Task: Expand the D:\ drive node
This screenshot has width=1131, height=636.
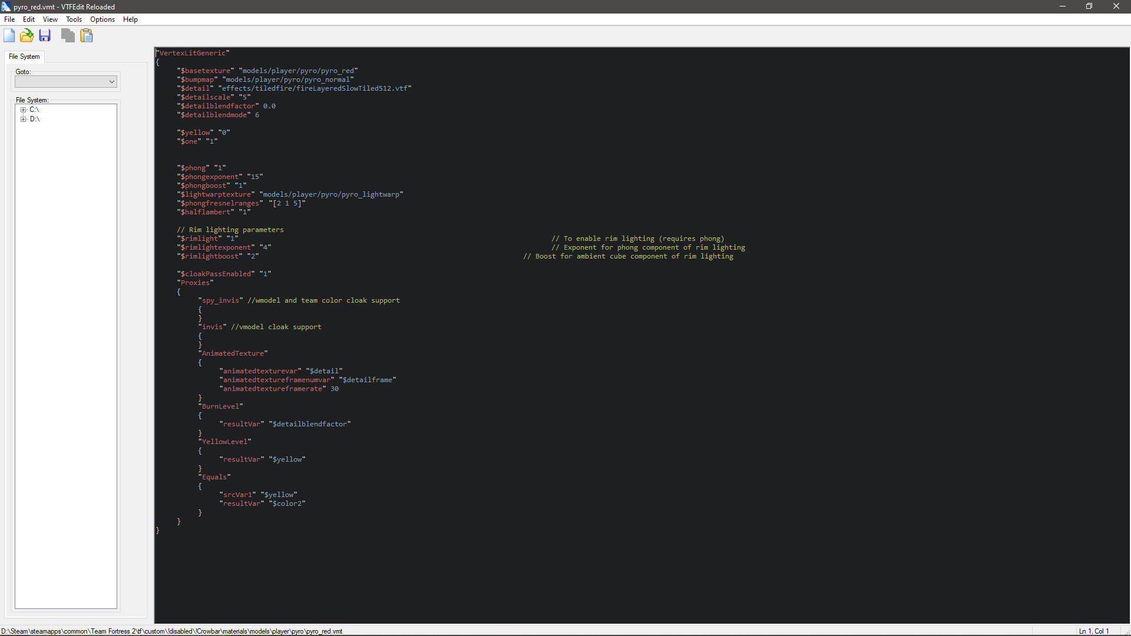Action: pyautogui.click(x=24, y=119)
